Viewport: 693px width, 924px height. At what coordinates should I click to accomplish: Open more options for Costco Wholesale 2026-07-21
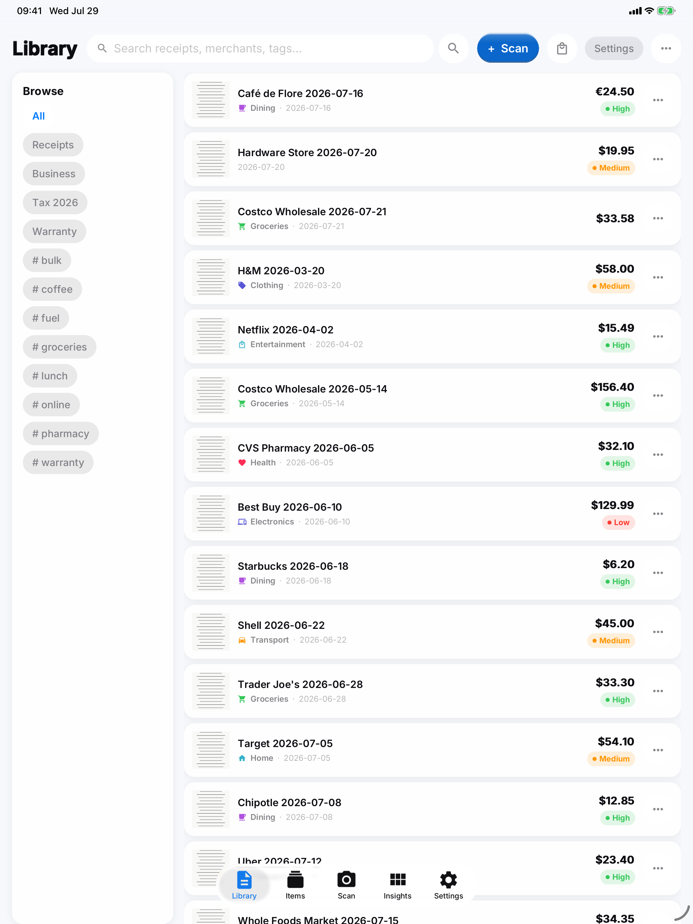pos(658,219)
